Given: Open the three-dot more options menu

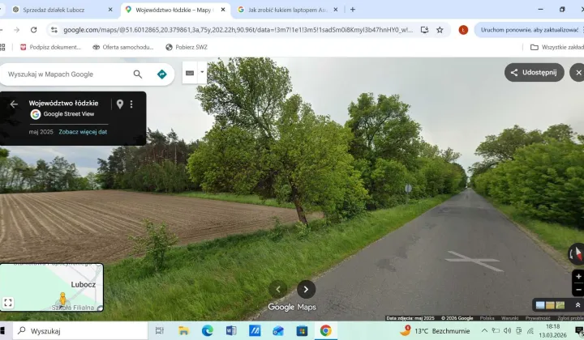Looking at the screenshot, I should 131,104.
